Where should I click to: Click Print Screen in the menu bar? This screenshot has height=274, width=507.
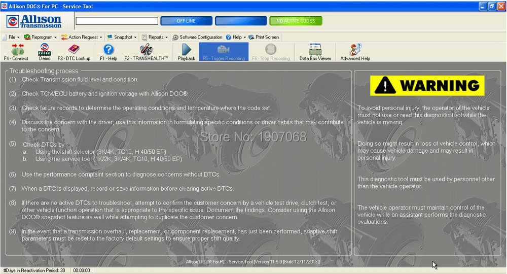(x=264, y=37)
